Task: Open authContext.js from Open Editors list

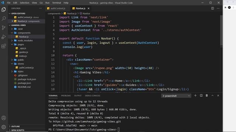Action: click(27, 17)
